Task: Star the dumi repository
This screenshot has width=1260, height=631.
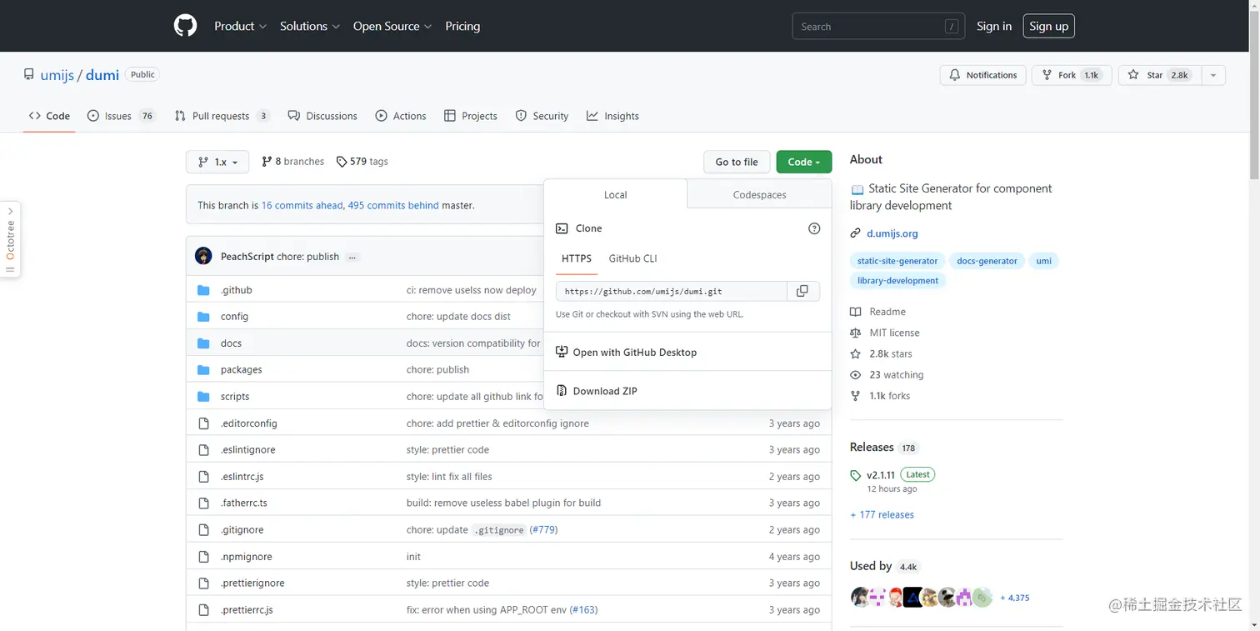Action: point(1159,75)
